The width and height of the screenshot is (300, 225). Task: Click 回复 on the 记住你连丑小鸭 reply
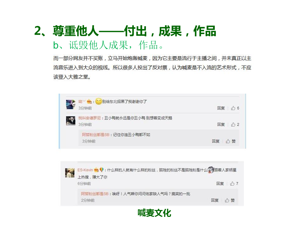click(216, 141)
